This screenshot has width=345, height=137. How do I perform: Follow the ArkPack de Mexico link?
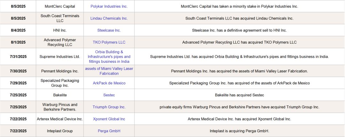click(x=109, y=83)
